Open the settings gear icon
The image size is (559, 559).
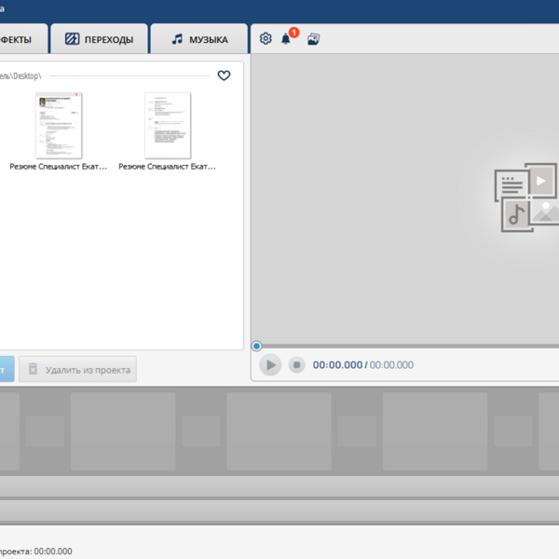(266, 39)
